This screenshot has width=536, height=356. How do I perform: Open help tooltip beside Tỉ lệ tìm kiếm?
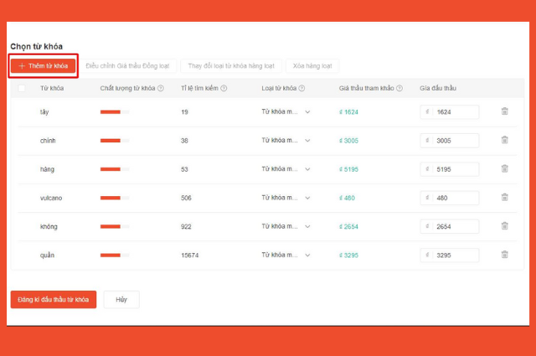(x=224, y=88)
